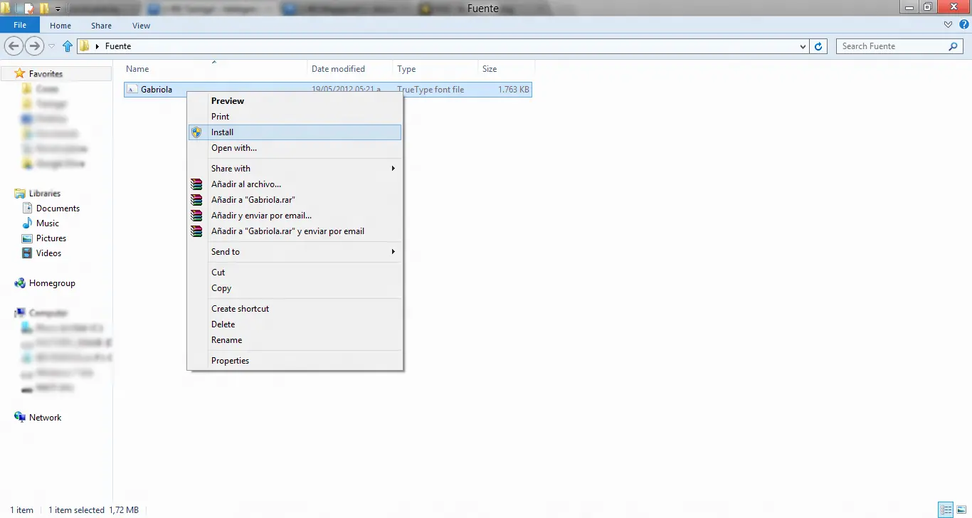Choose Create shortcut from the context menu
972x518 pixels.
[295, 309]
